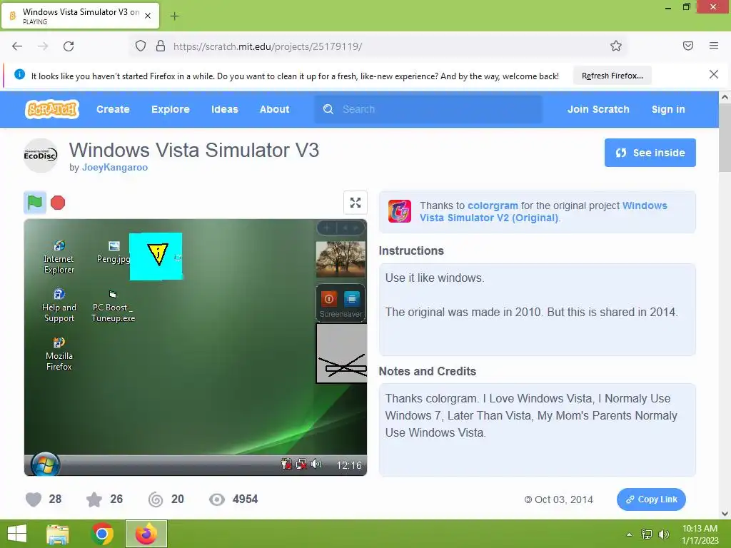Open Help and Support icon in simulator
Viewport: 731px width, 548px height.
[x=59, y=305]
